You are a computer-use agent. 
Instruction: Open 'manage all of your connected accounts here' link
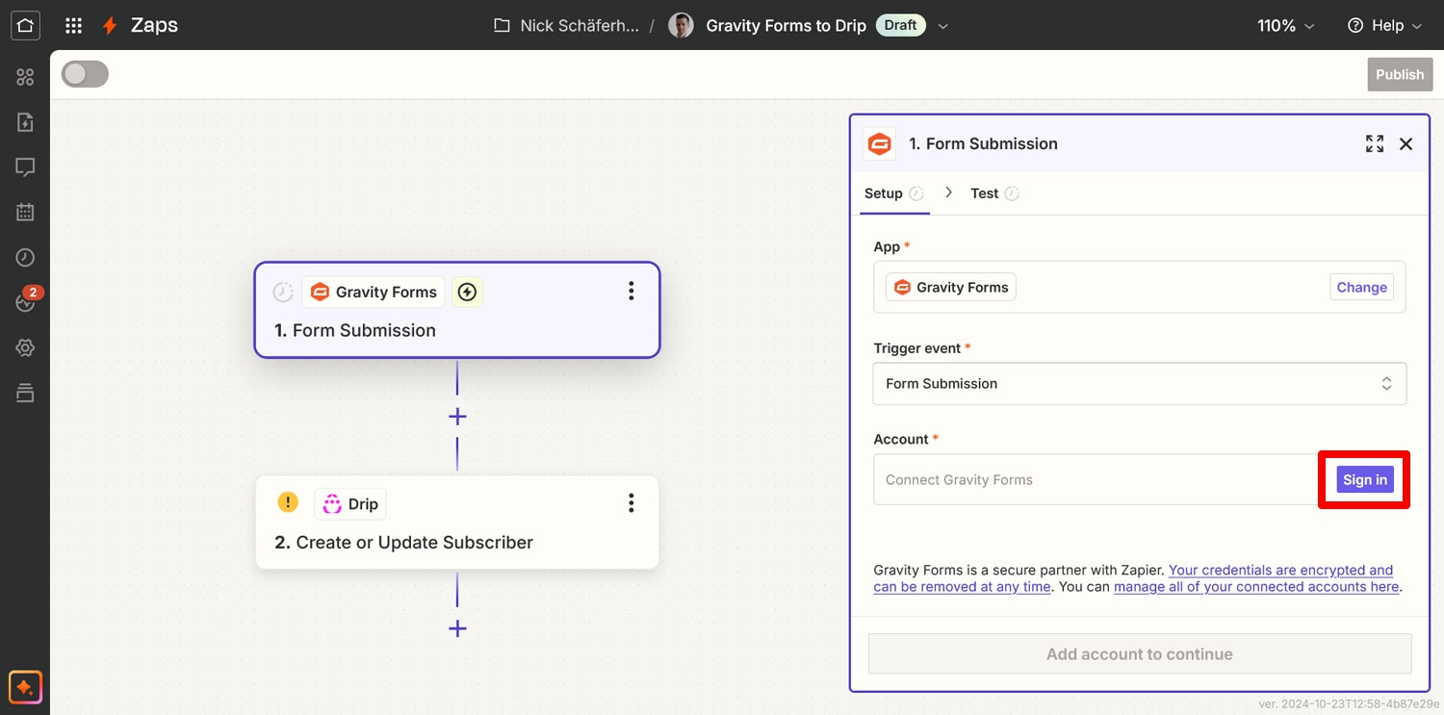coord(1256,586)
